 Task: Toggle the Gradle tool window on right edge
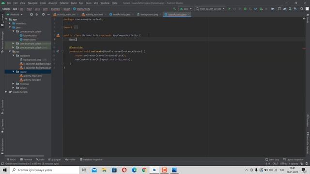308,18
